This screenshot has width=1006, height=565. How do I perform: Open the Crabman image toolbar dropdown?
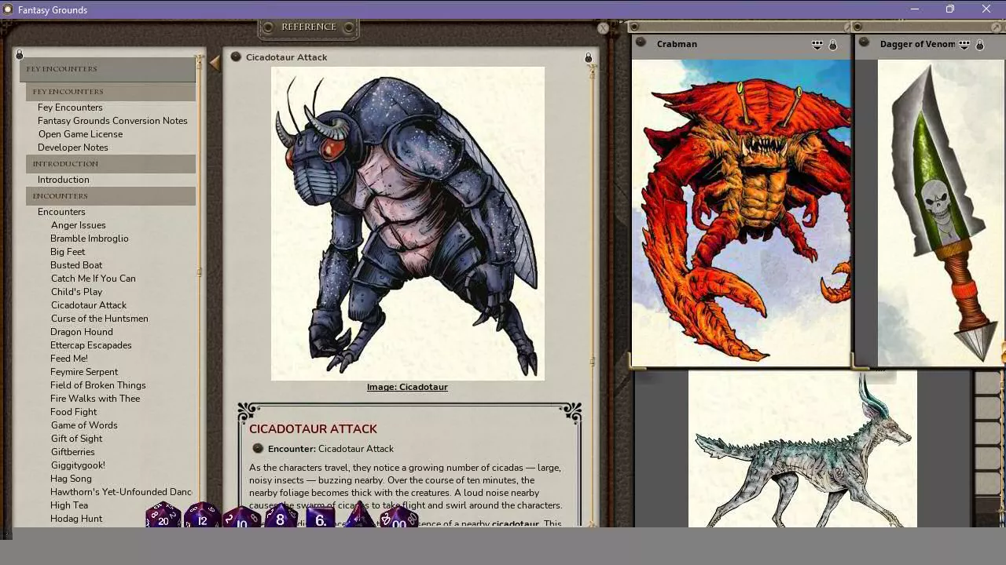click(817, 45)
